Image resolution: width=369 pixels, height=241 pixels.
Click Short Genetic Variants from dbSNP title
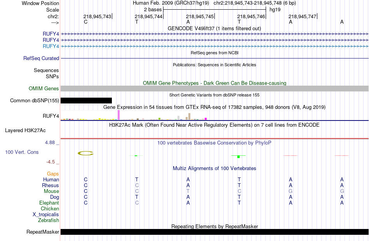(214, 95)
